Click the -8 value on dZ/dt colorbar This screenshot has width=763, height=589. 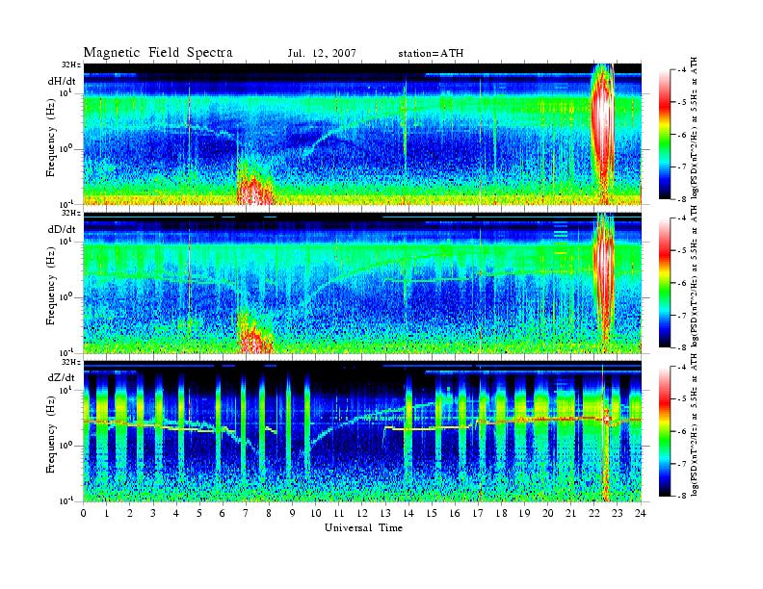click(x=683, y=496)
